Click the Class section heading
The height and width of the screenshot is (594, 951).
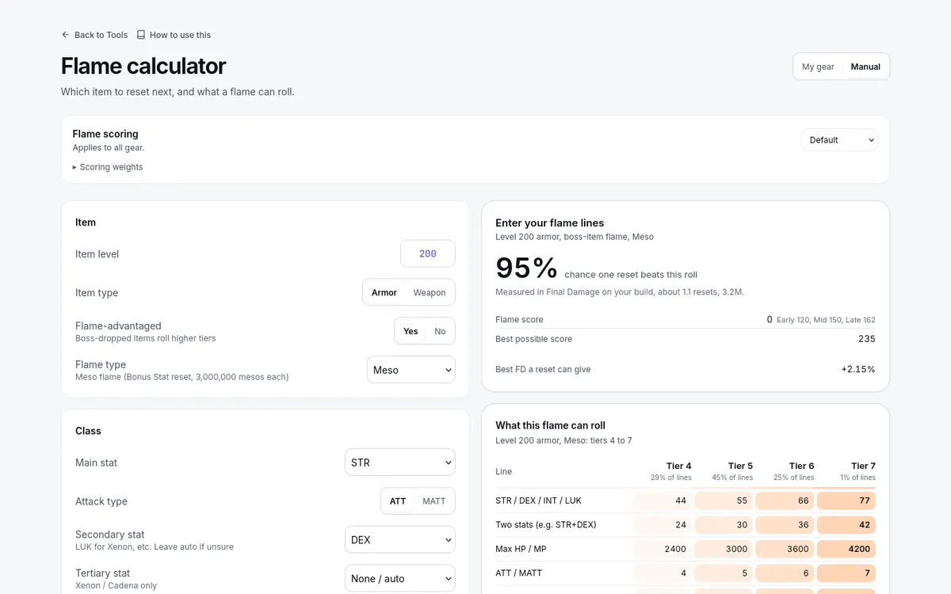coord(88,432)
